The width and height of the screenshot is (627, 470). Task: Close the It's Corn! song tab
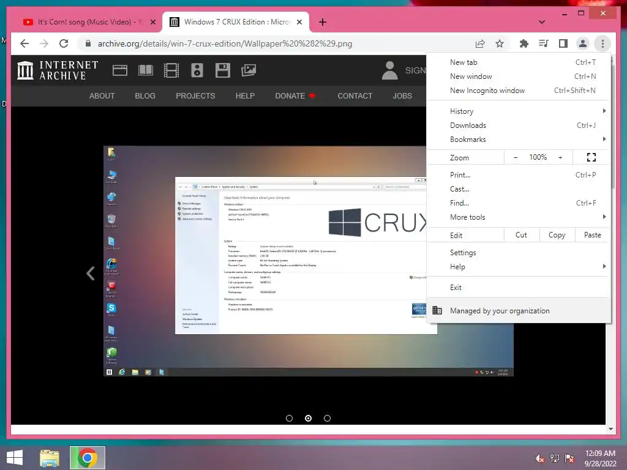(152, 23)
